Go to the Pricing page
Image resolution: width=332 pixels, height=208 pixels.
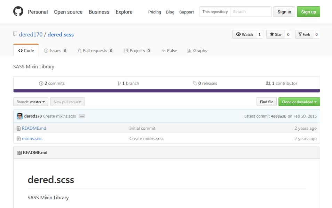155,12
